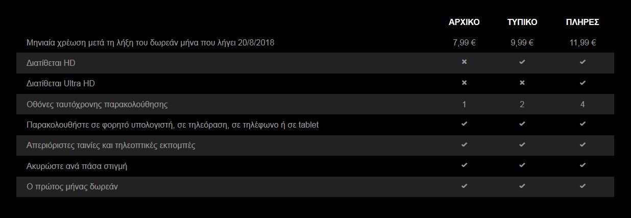Click the Ultra HD checkmark under ΠΛΗΡΕΣ

tap(583, 83)
